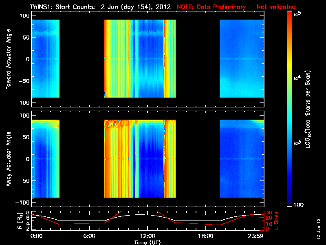Click the colorbar's bottom tick label '100'
Image resolution: width=326 pixels, height=245 pixels.
[x=298, y=205]
